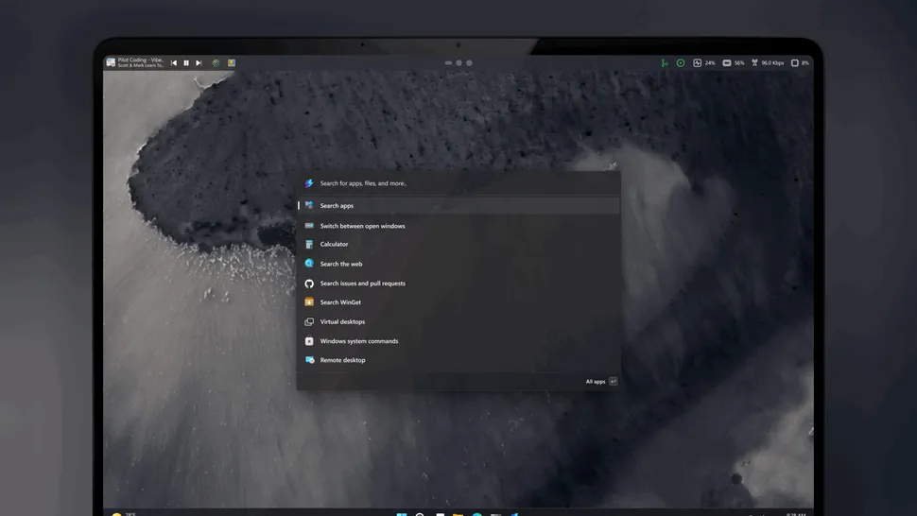
Task: Click the Command Palette lightning bolt icon
Action: (309, 183)
